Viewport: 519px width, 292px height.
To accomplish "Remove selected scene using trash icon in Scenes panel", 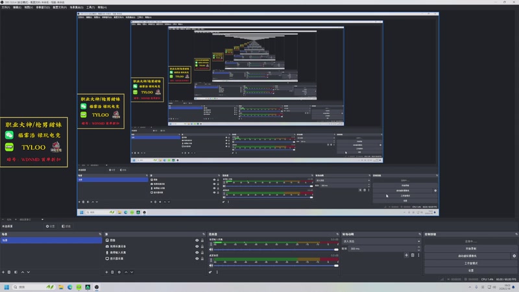I will [x=9, y=272].
